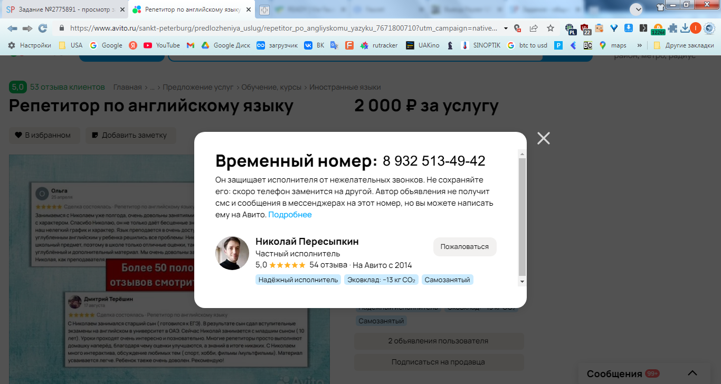Image resolution: width=721 pixels, height=384 pixels.
Task: Click the avito.ru URL in the address bar
Action: tap(283, 28)
